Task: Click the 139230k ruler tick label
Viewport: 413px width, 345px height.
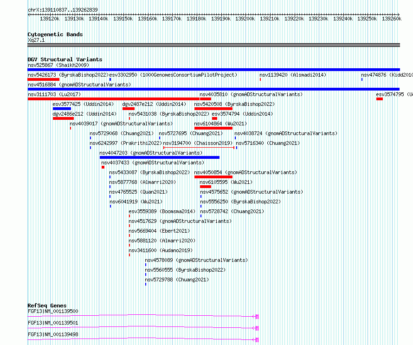Action: tap(318, 19)
